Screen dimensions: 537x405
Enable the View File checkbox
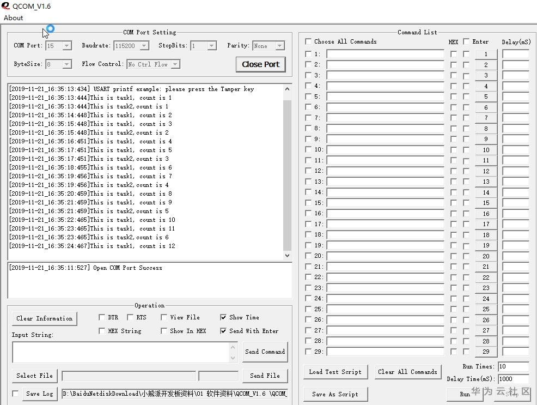[164, 317]
